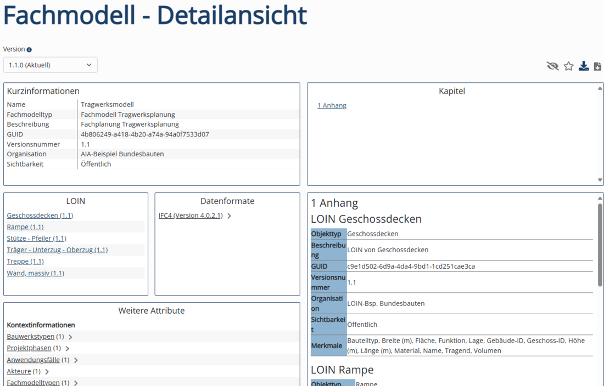This screenshot has width=604, height=386.
Task: Expand chevron next to IFC4 (Version 4.0.2.1)
Action: click(x=229, y=215)
